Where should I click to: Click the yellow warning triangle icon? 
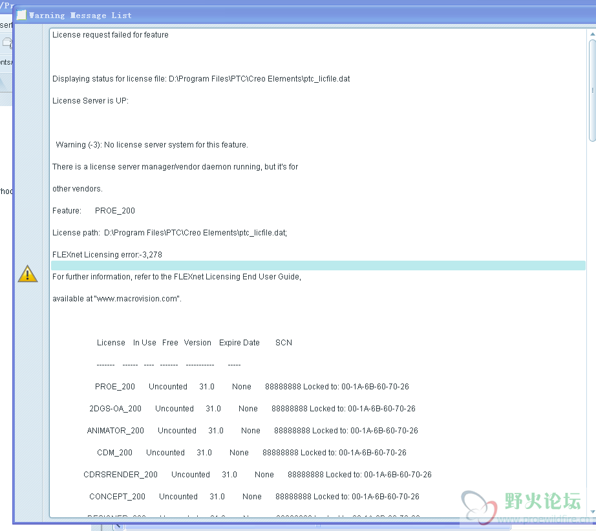[28, 274]
